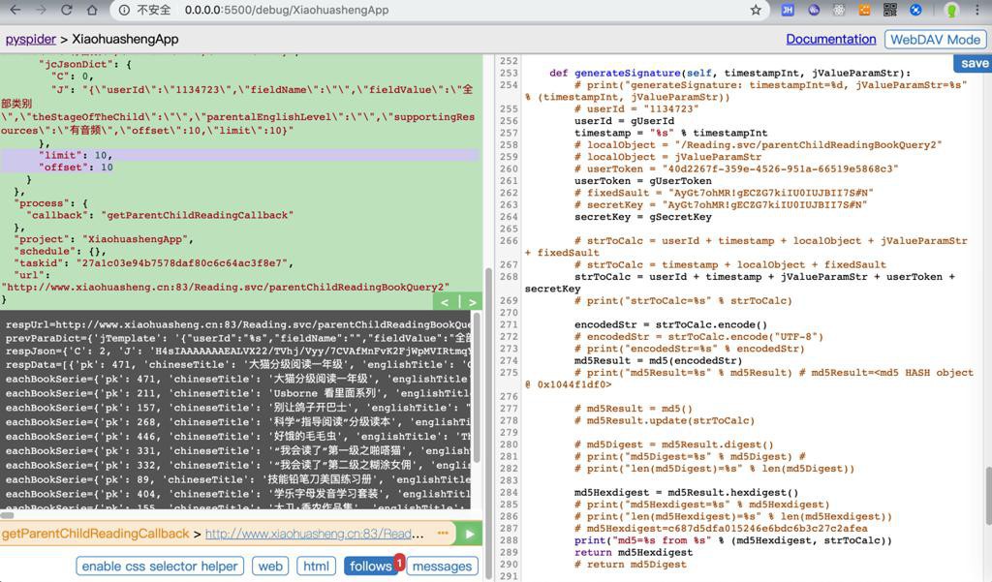The width and height of the screenshot is (992, 582).
Task: View site info on the 不安全 indicator
Action: (145, 10)
